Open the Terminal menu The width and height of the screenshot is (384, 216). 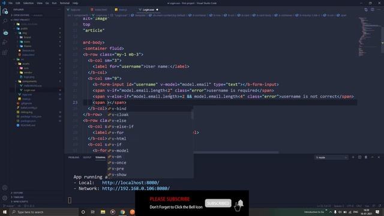(x=65, y=3)
